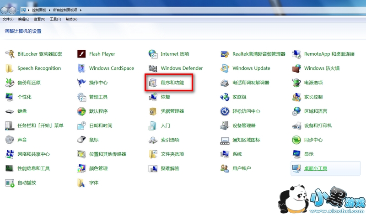Click 控制面板 breadcrumb in address bar
366x215 pixels.
coord(39,10)
